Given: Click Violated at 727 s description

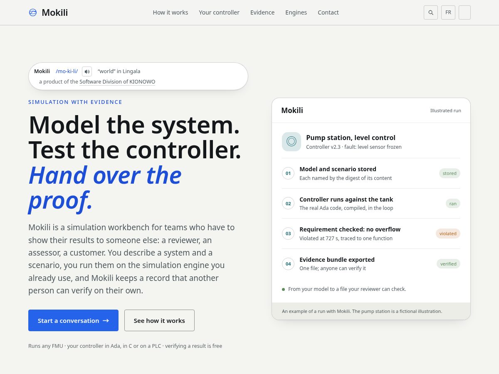Looking at the screenshot, I should point(346,239).
